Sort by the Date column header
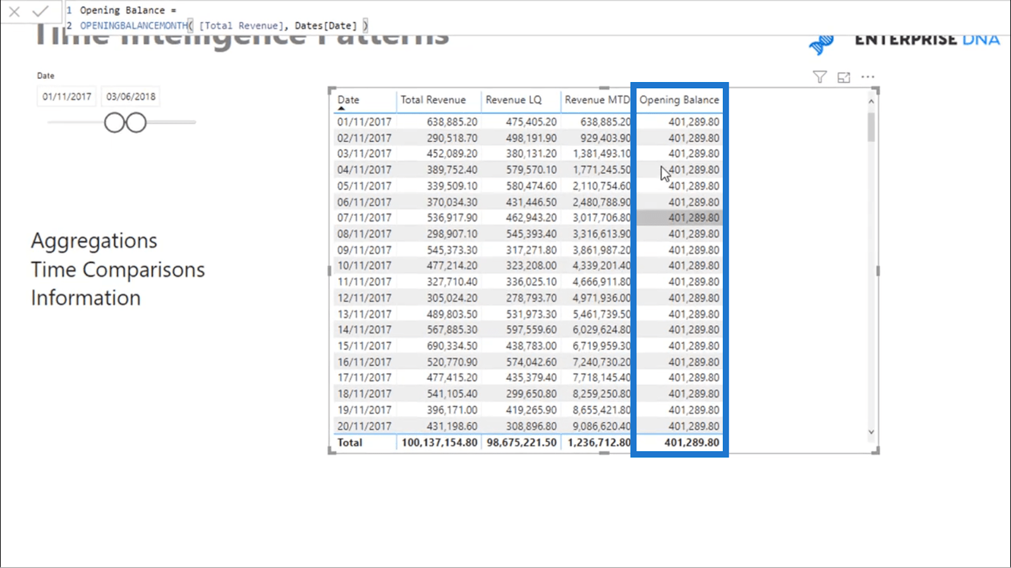Viewport: 1011px width, 568px height. pos(348,100)
